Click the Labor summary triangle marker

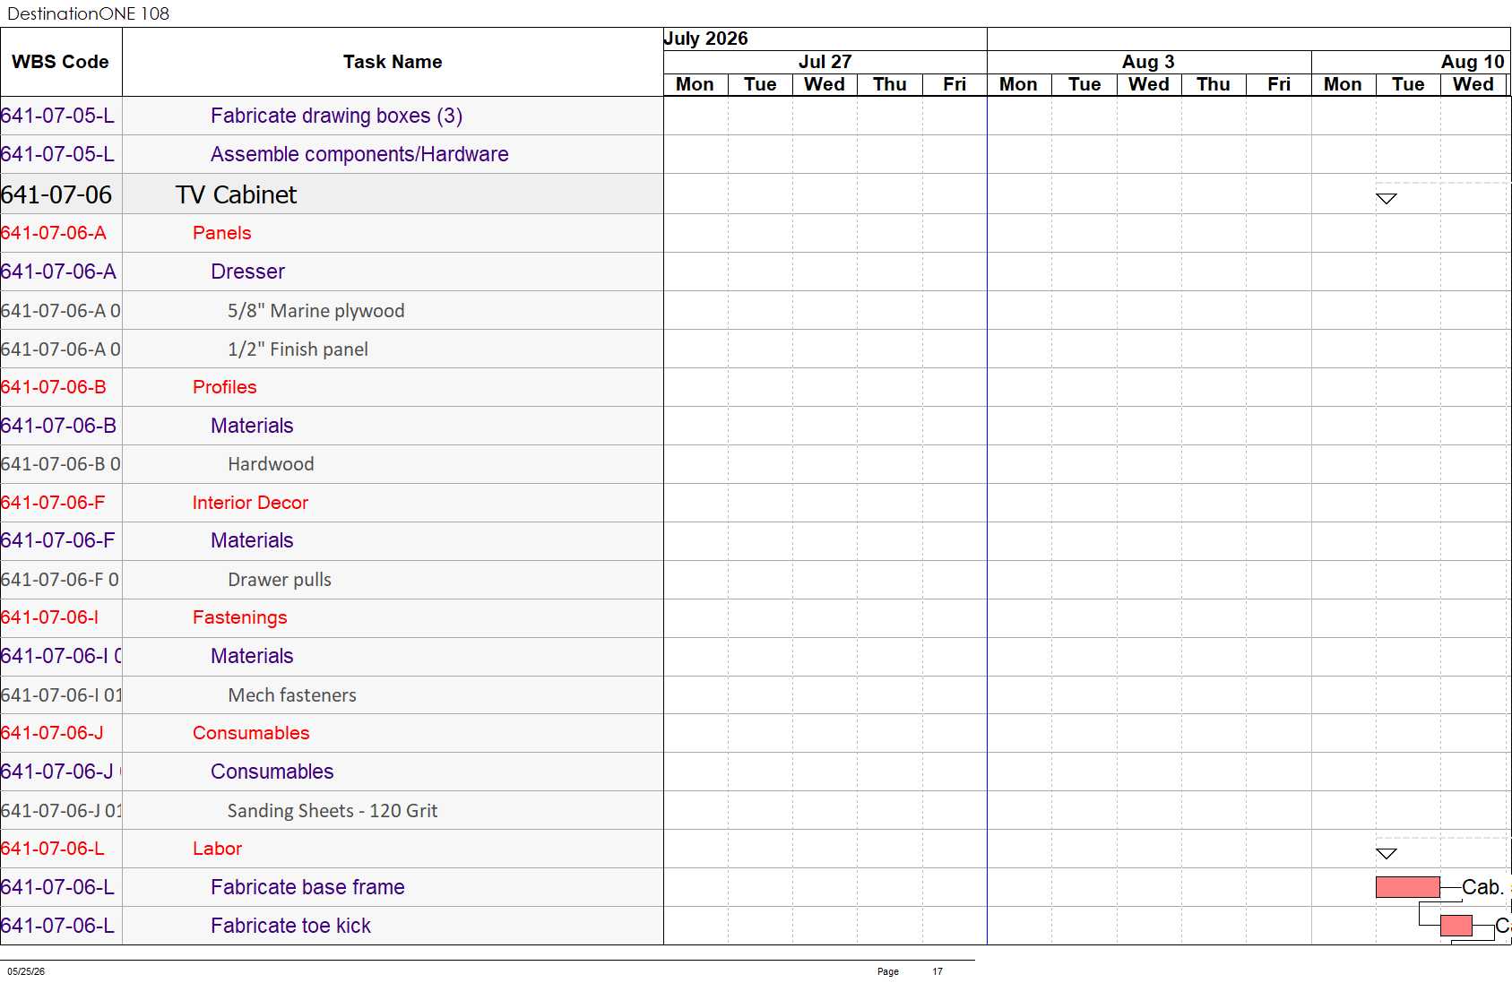pos(1387,853)
